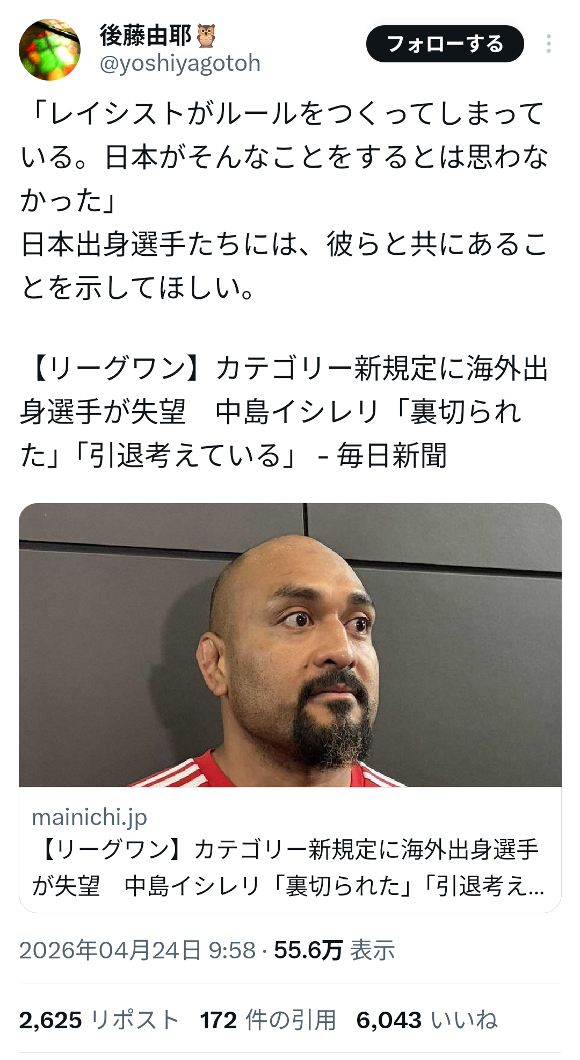Open the 2026年04月24日 9:58 timestamp
This screenshot has width=580, height=1060.
[137, 950]
